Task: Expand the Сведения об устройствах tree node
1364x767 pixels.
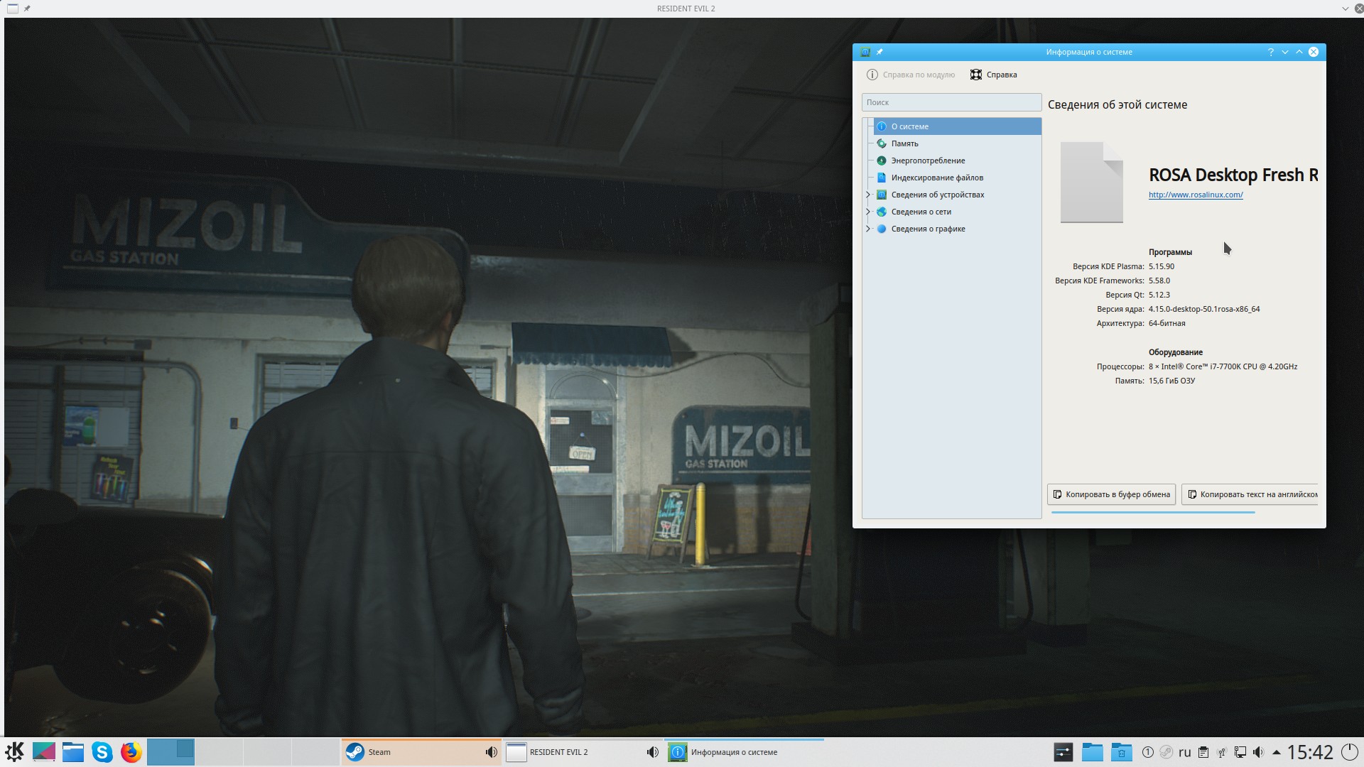Action: coord(868,195)
